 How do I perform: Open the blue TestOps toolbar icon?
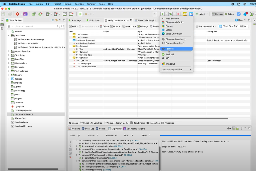coord(191,14)
